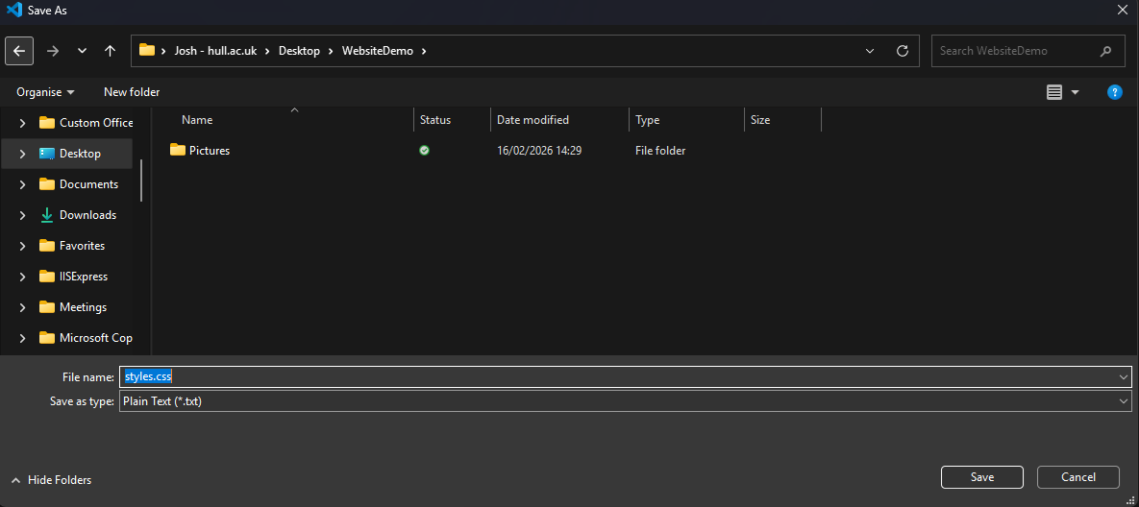Expand the Meetings tree node

[x=22, y=307]
